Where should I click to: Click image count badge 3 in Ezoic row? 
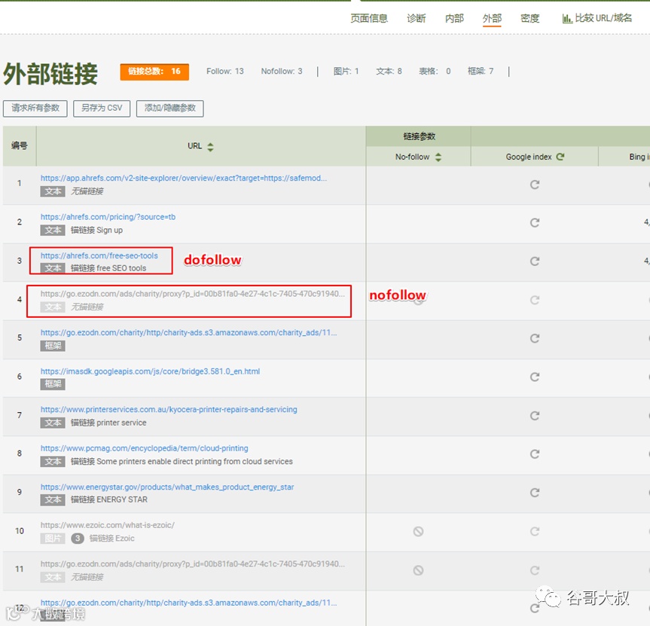[x=78, y=538]
